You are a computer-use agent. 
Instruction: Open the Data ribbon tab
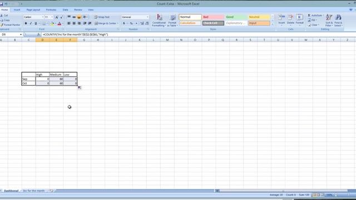[66, 10]
